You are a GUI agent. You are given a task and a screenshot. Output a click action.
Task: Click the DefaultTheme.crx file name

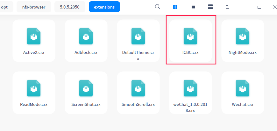click(138, 56)
